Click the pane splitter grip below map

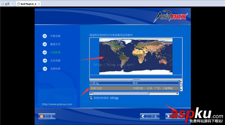[136, 79]
